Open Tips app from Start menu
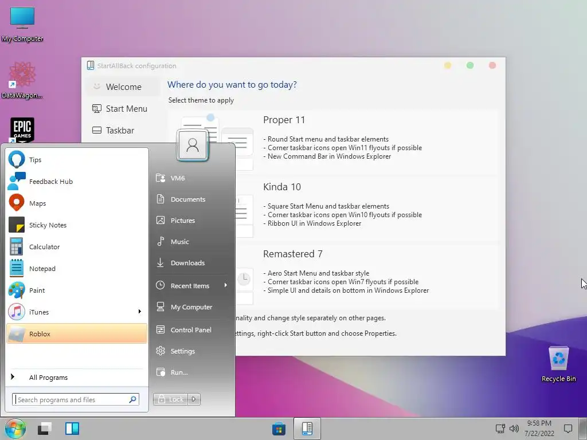This screenshot has width=587, height=440. [x=77, y=160]
